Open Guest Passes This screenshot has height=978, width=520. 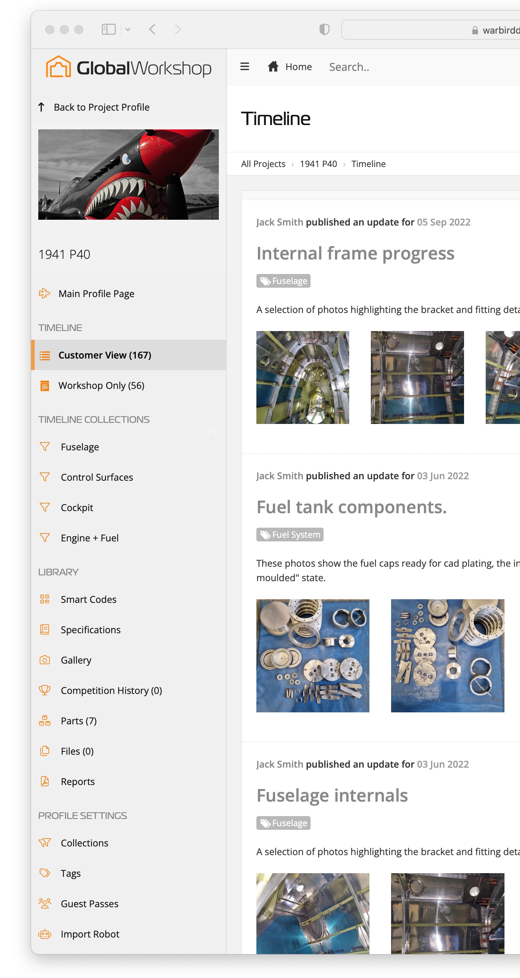coord(90,904)
